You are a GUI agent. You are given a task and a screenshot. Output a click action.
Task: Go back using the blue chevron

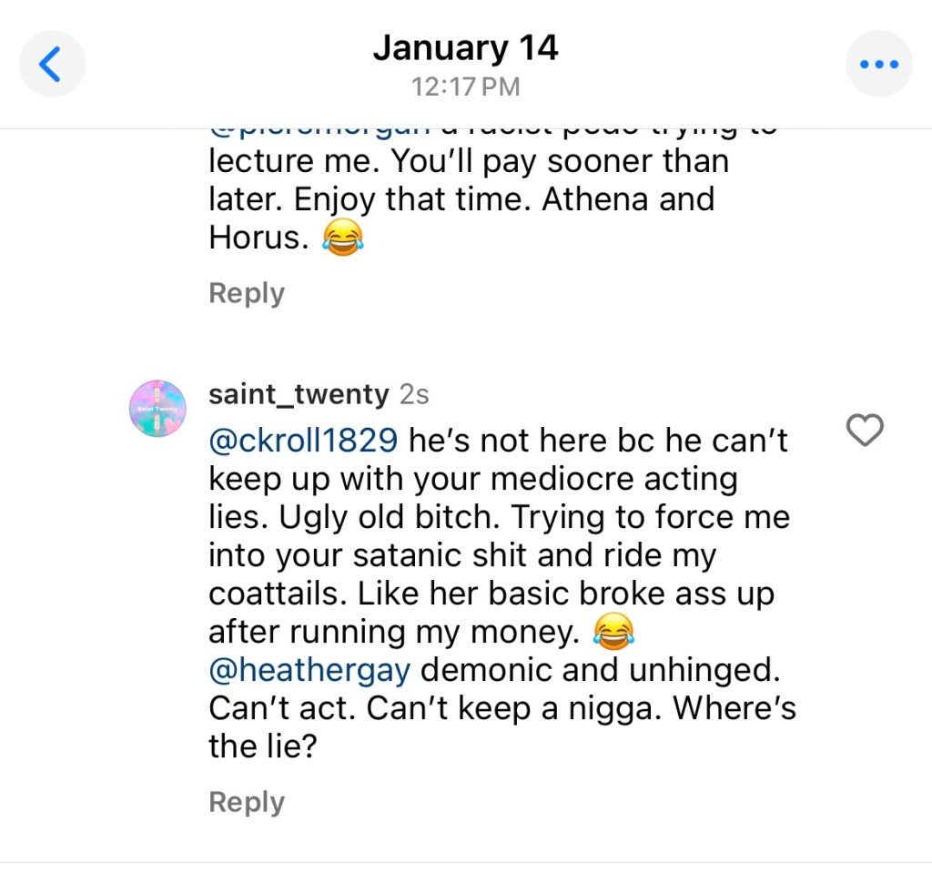pyautogui.click(x=52, y=65)
